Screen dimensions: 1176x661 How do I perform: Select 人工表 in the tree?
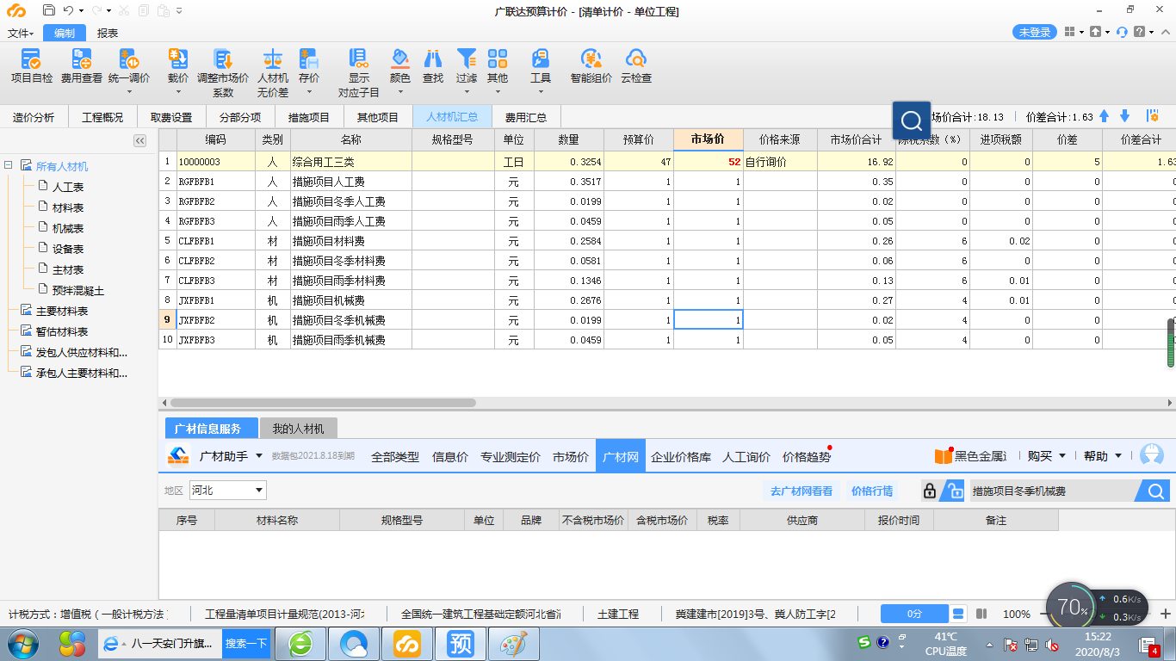pos(68,187)
